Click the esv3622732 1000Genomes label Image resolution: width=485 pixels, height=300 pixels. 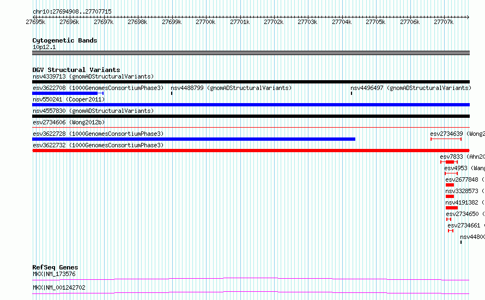point(98,145)
